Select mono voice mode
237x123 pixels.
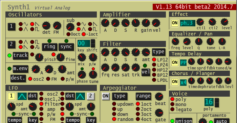(x=172, y=104)
